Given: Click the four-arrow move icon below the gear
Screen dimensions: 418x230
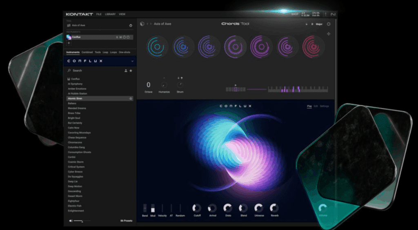Looking at the screenshot, I should click(x=329, y=34).
